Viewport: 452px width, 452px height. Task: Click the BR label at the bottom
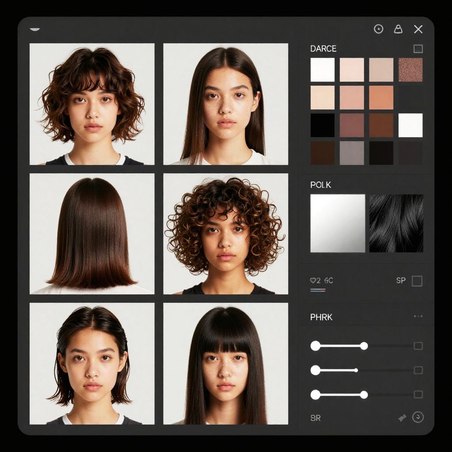coord(316,418)
